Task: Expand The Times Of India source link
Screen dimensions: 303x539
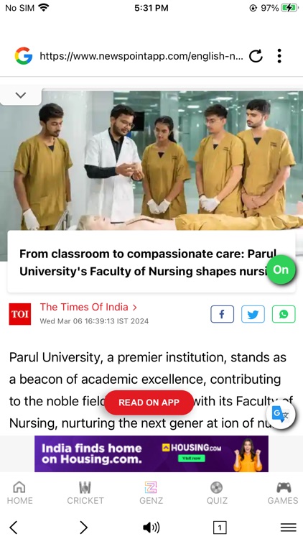Action: (x=88, y=307)
